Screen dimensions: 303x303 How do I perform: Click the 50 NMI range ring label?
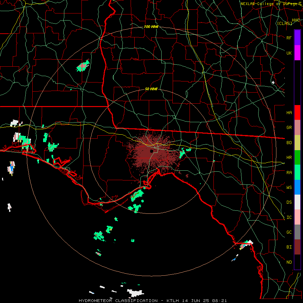point(151,89)
